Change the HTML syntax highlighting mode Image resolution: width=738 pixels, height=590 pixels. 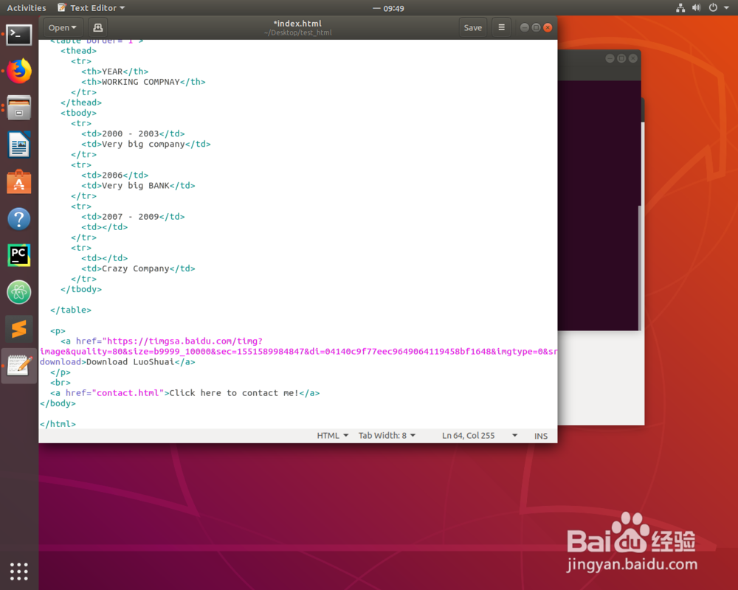[332, 436]
